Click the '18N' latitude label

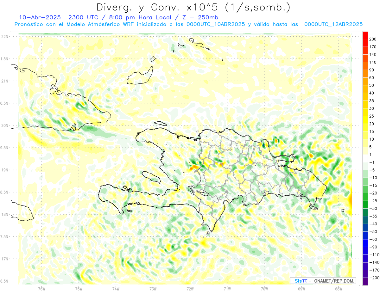click(x=5, y=214)
